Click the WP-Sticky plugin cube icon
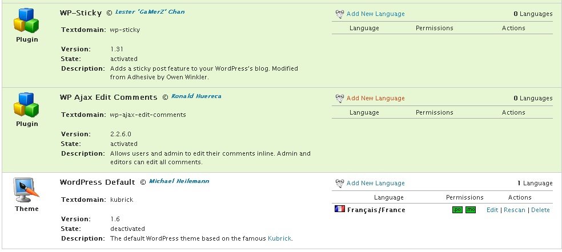 (27, 21)
